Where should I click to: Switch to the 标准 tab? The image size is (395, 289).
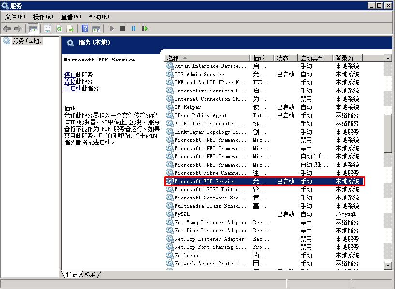(90, 274)
